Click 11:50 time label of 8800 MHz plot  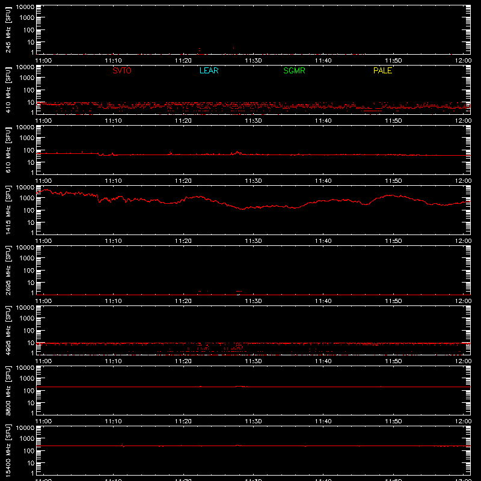[x=393, y=421]
